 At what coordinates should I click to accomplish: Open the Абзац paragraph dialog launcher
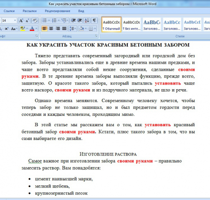96,36
